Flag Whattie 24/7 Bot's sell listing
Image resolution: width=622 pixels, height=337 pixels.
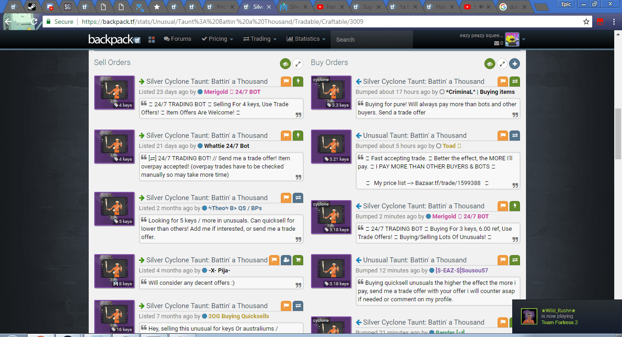(286, 136)
